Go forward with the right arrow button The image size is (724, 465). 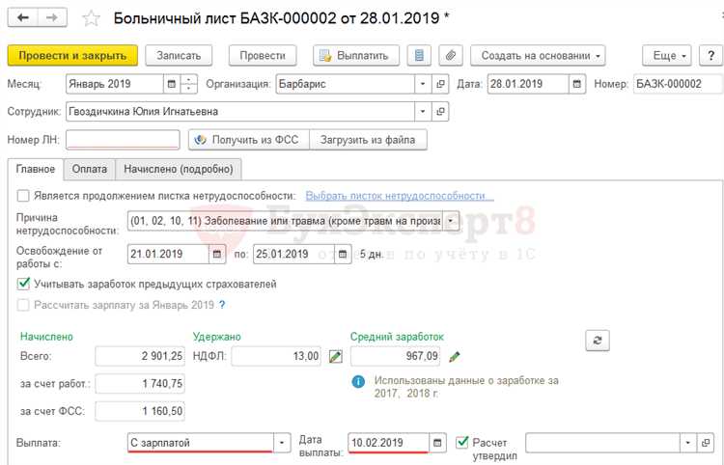coord(52,18)
